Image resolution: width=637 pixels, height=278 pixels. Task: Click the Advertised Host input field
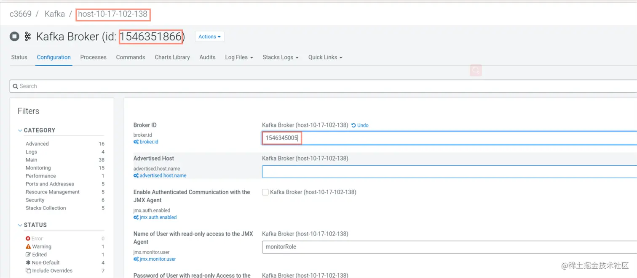450,172
